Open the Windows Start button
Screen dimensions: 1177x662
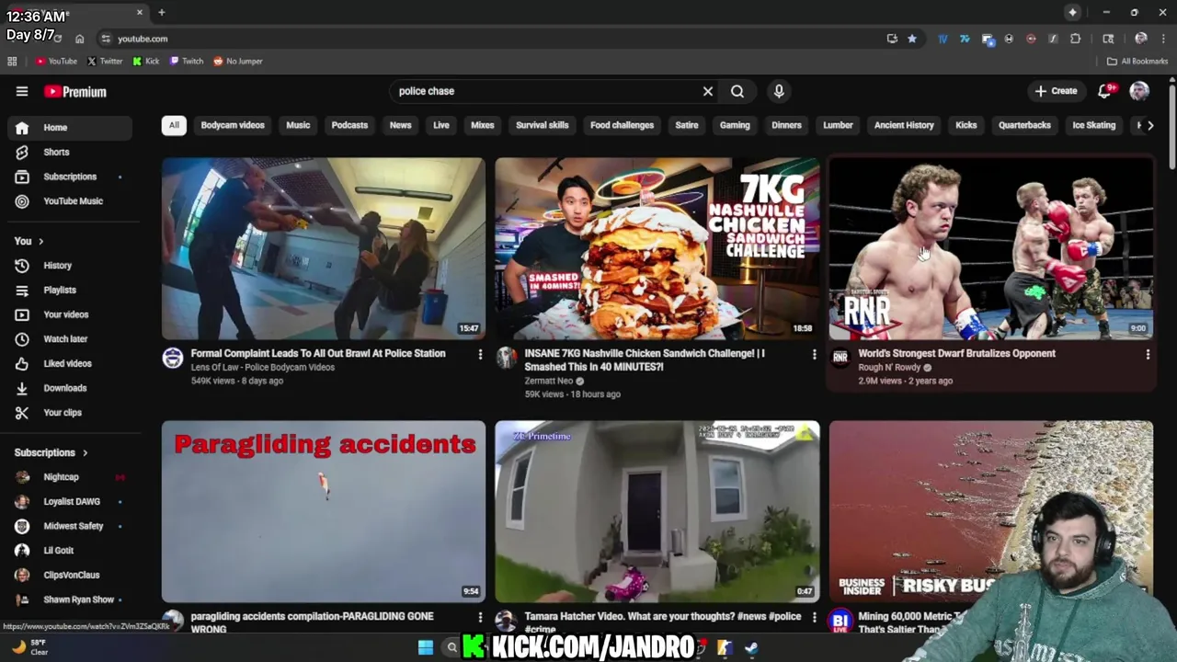(426, 648)
